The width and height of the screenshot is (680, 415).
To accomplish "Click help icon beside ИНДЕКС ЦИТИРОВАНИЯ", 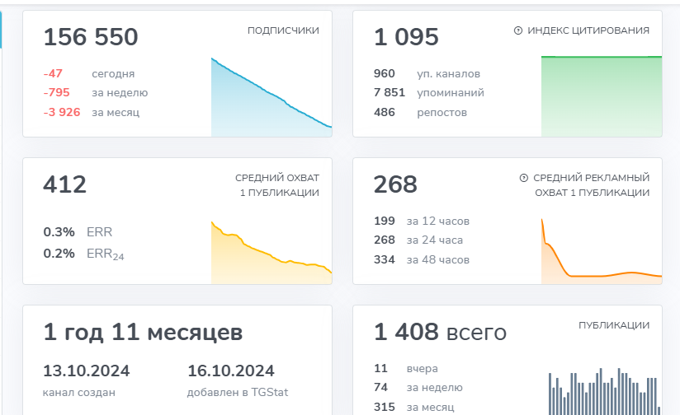I will pyautogui.click(x=517, y=30).
